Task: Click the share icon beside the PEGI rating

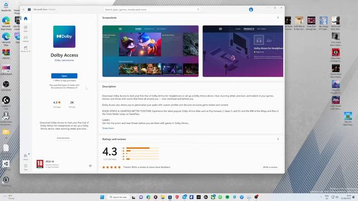Action: point(91,166)
